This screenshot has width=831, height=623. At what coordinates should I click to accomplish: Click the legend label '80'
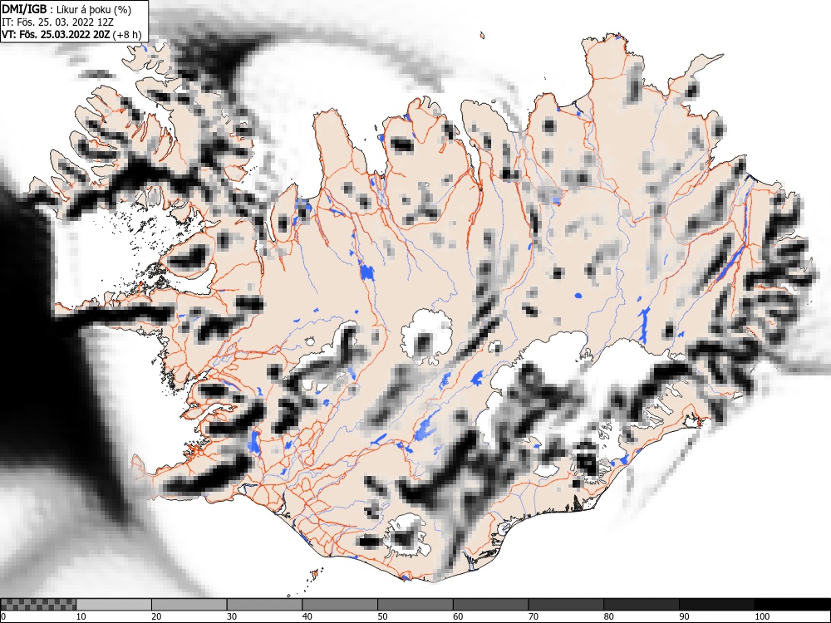(607, 616)
